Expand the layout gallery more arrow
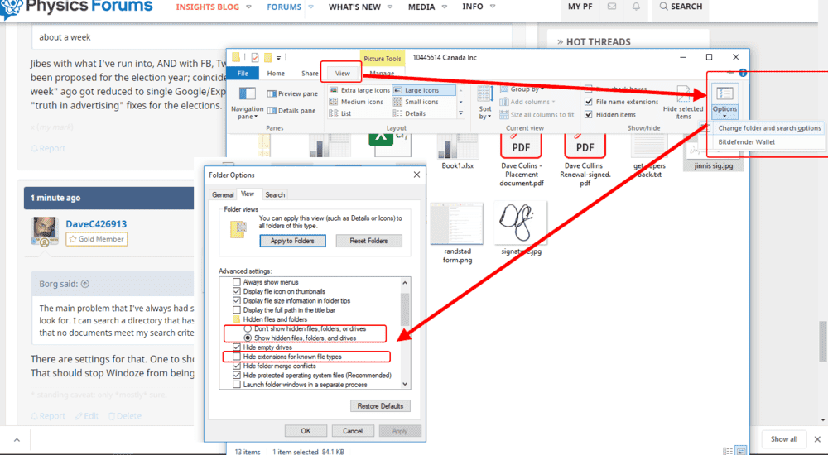Image resolution: width=828 pixels, height=455 pixels. point(460,113)
